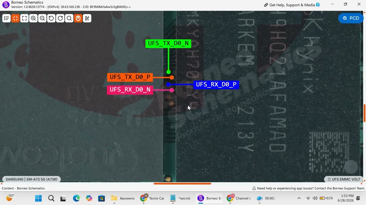Click the PCD search button
This screenshot has height=205, width=366.
[351, 18]
